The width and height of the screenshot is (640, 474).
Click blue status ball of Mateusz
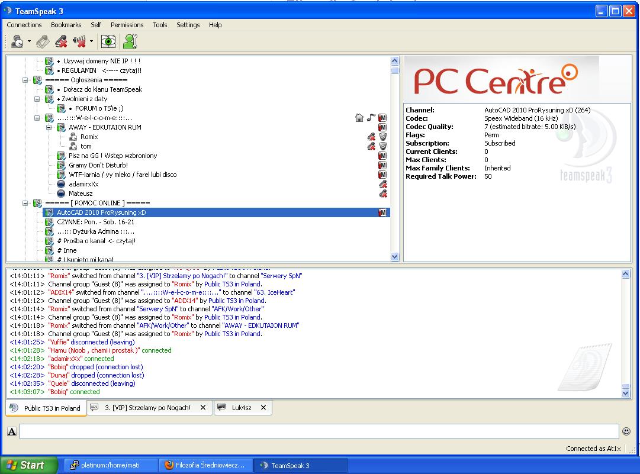point(61,194)
